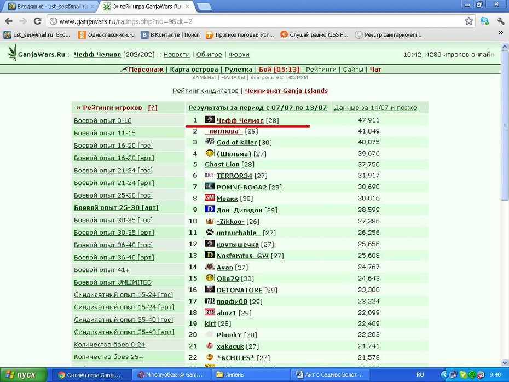Open Карта острова in the game menu
Screen dimensions: 509x382
pos(194,70)
